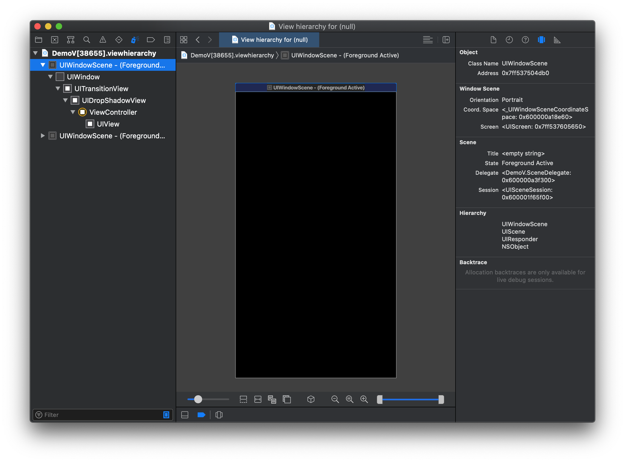Toggle show constraints button
The width and height of the screenshot is (625, 462).
(x=258, y=399)
